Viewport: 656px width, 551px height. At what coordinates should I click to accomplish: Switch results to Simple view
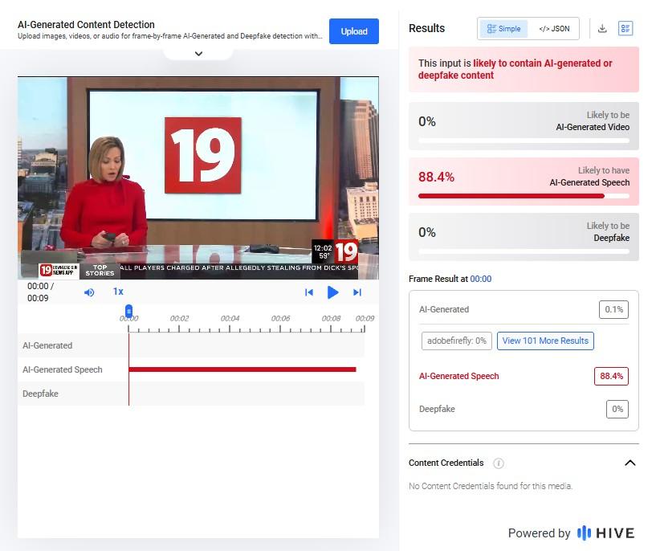coord(503,29)
